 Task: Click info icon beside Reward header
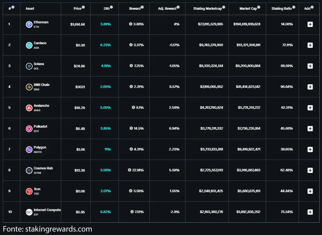[x=142, y=7]
